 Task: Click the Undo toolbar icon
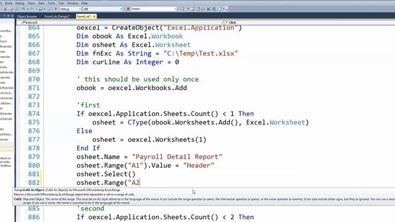point(23,9)
